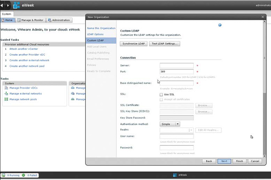The width and height of the screenshot is (271, 180).
Task: Click the SSL Certificate path field
Action: click(x=177, y=105)
